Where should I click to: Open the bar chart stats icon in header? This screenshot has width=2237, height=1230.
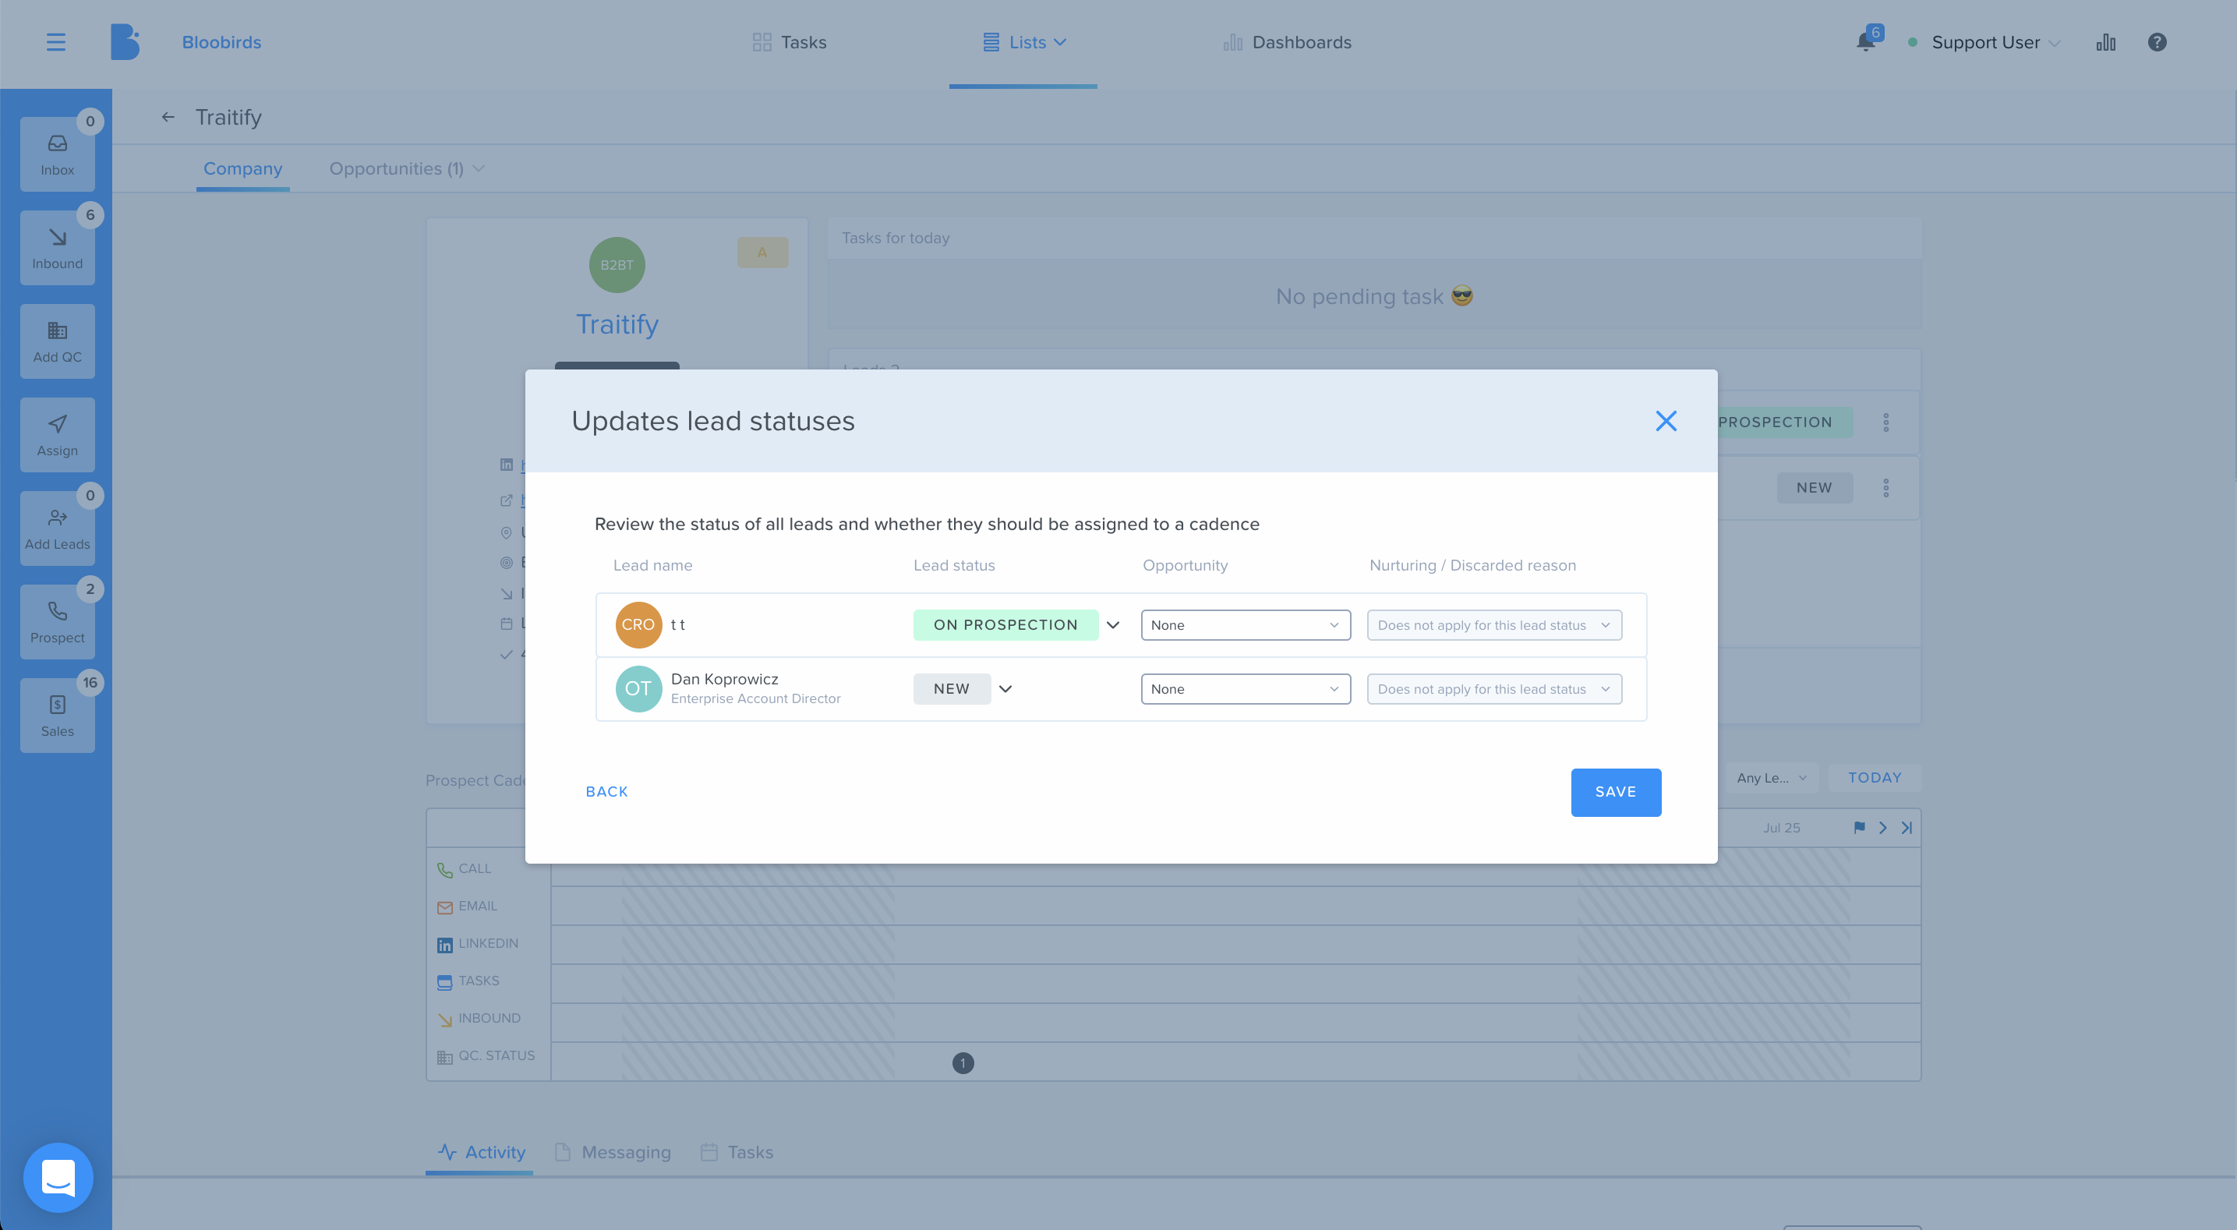click(x=2106, y=41)
